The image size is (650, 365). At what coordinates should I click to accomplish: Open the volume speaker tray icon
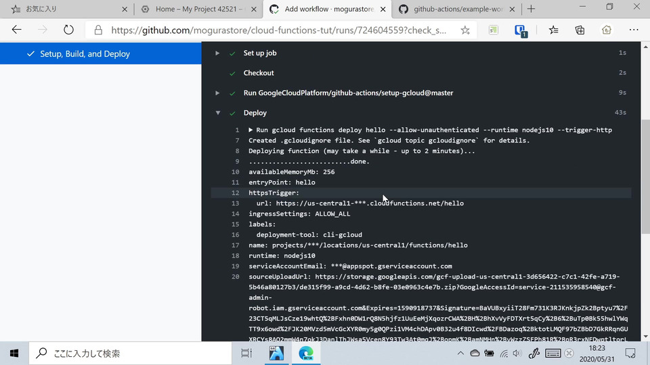(517, 354)
